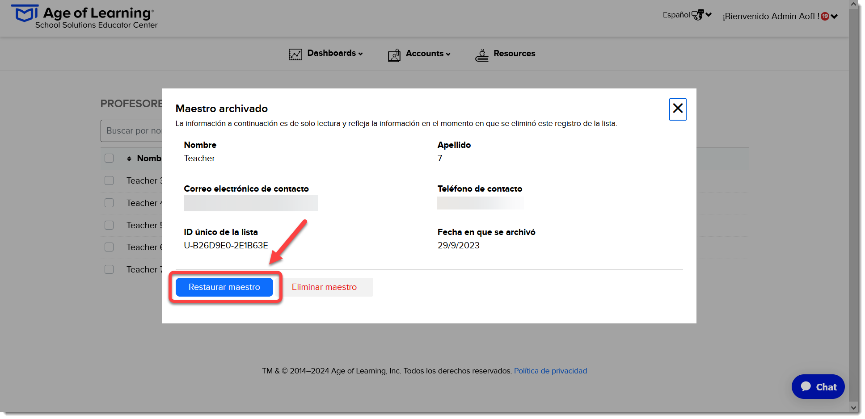Screen dimensions: 865x419
Task: Click the page vertical scrollbar
Action: (854, 205)
